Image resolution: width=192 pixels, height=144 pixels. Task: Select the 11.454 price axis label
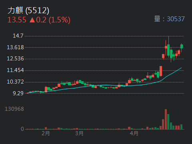tap(15, 70)
